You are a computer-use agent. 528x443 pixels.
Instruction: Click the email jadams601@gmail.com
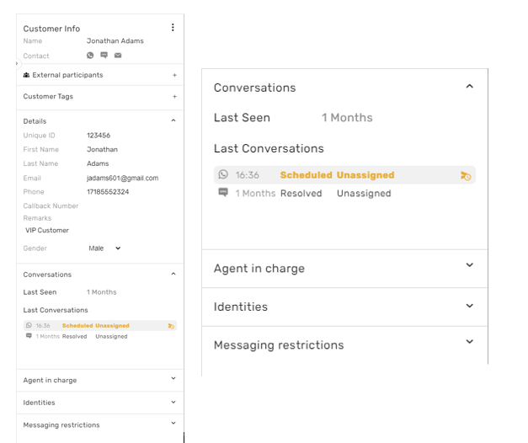pyautogui.click(x=123, y=178)
